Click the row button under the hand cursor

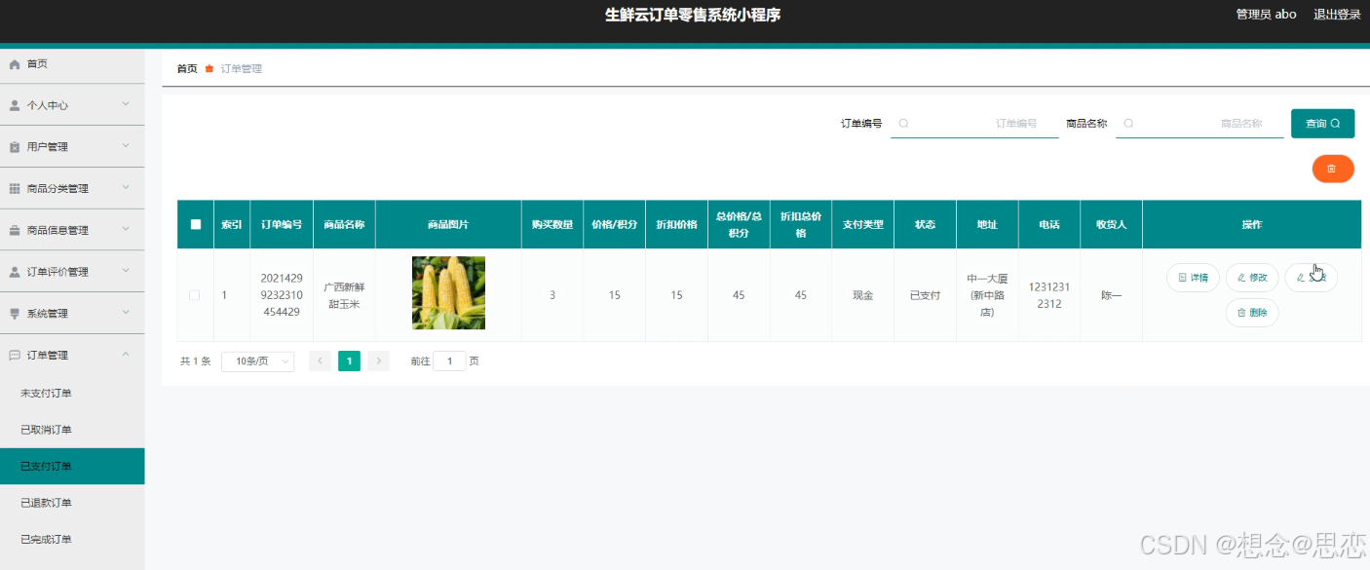coord(1312,278)
